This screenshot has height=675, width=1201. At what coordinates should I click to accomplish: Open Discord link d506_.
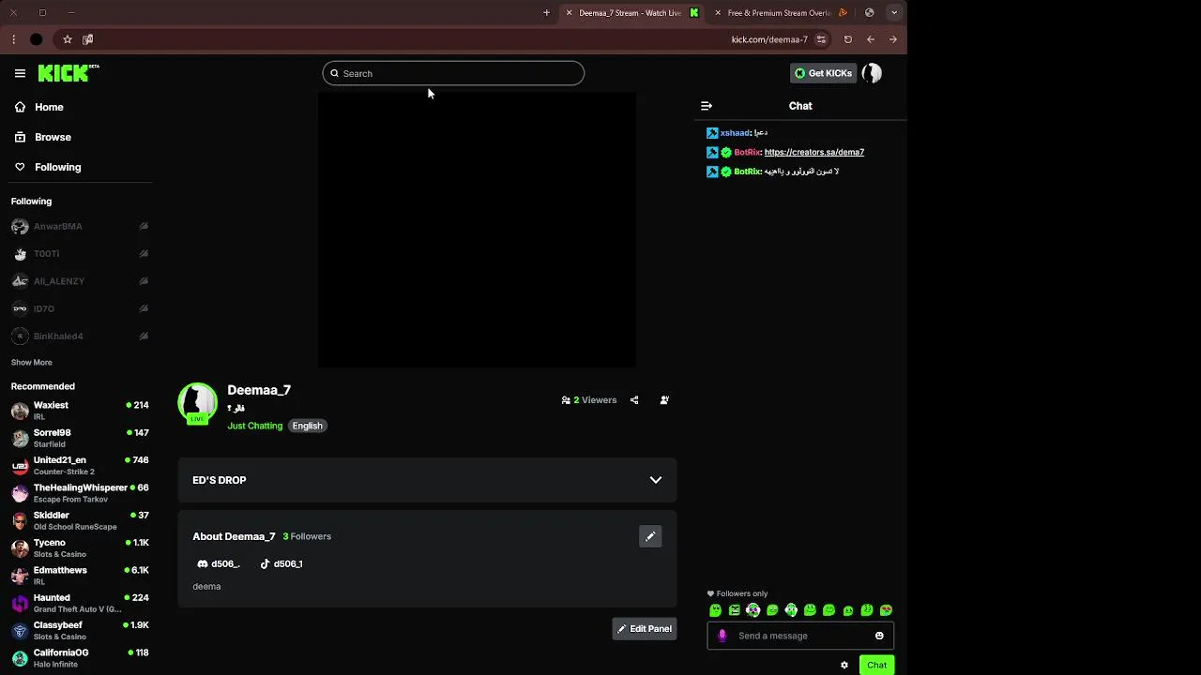click(219, 563)
